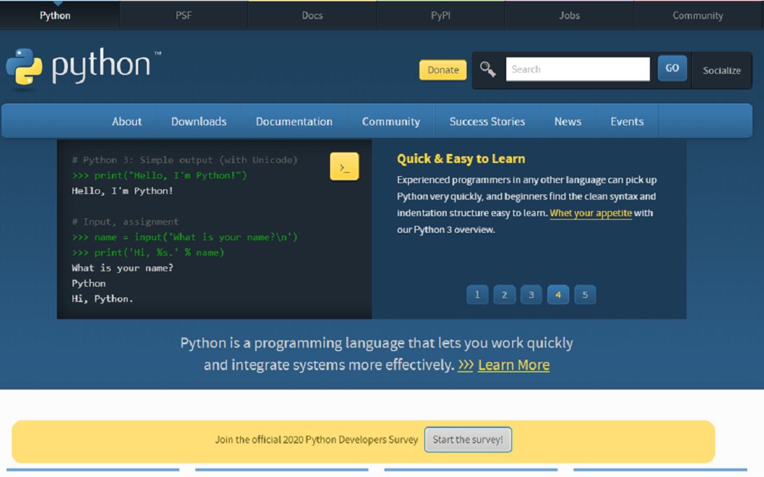Image resolution: width=764 pixels, height=477 pixels.
Task: Go to slide 2 of carousel
Action: pyautogui.click(x=504, y=294)
